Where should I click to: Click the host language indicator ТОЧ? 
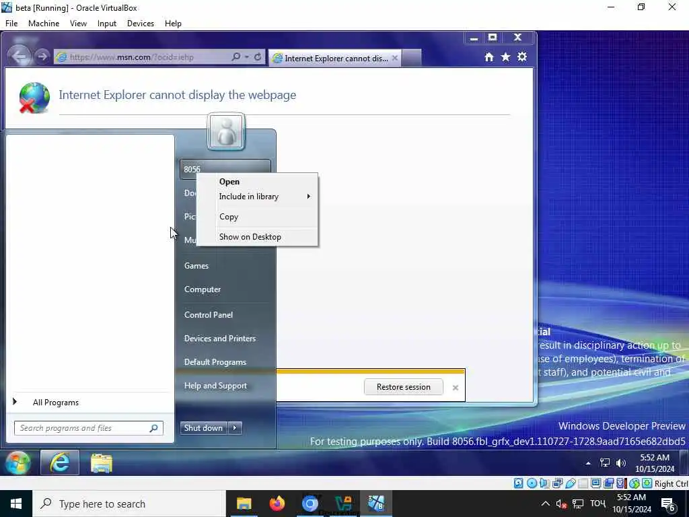pos(597,504)
